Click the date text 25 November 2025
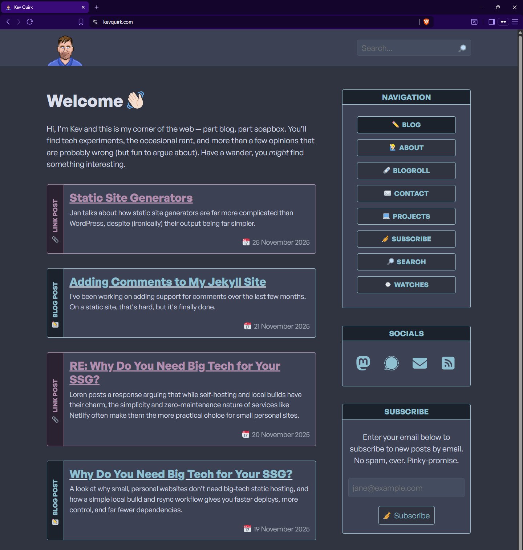Image resolution: width=523 pixels, height=550 pixels. [x=281, y=242]
